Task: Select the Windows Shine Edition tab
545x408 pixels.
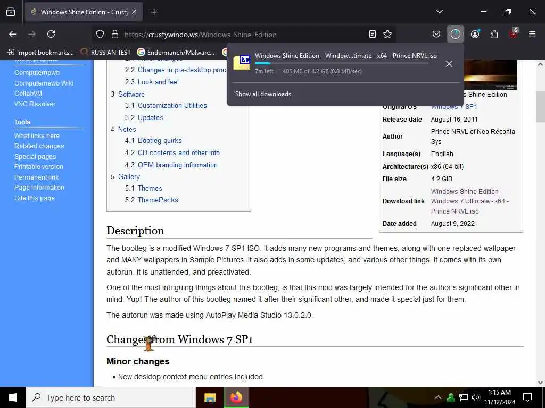Action: point(84,12)
